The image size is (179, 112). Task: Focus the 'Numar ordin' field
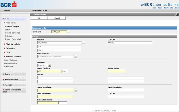116,71
